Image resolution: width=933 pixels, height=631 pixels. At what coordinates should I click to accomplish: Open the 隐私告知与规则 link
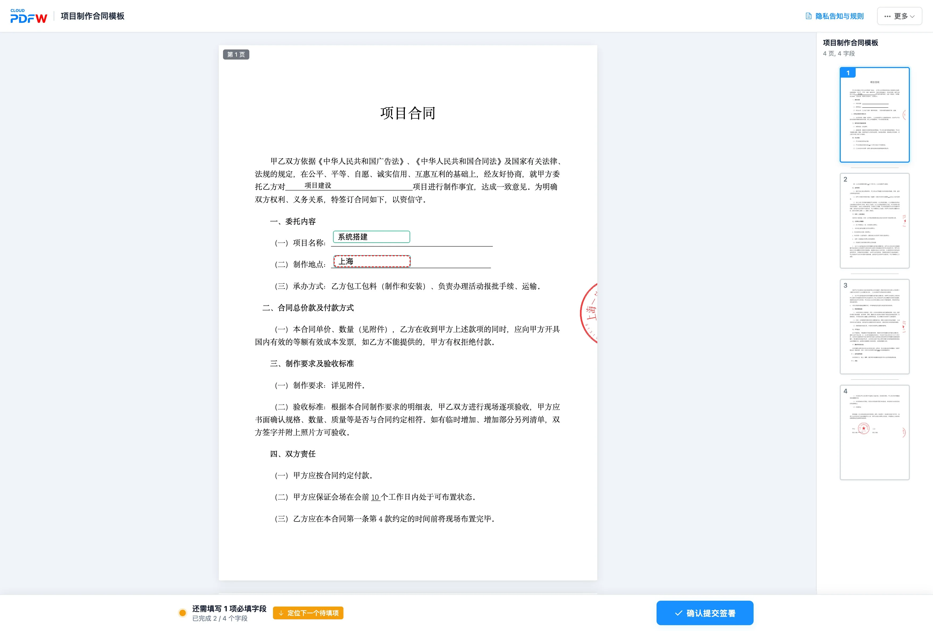tap(835, 16)
